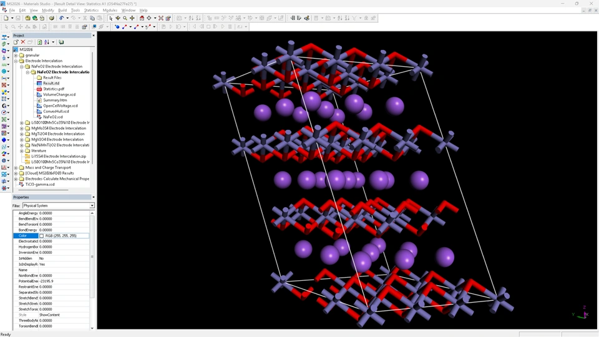
Task: Open the sort options dropdown in Project toolbar
Action: point(53,42)
